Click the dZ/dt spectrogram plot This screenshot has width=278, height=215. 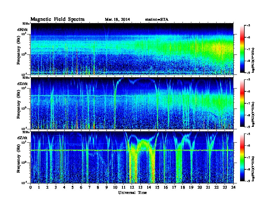click(x=132, y=157)
